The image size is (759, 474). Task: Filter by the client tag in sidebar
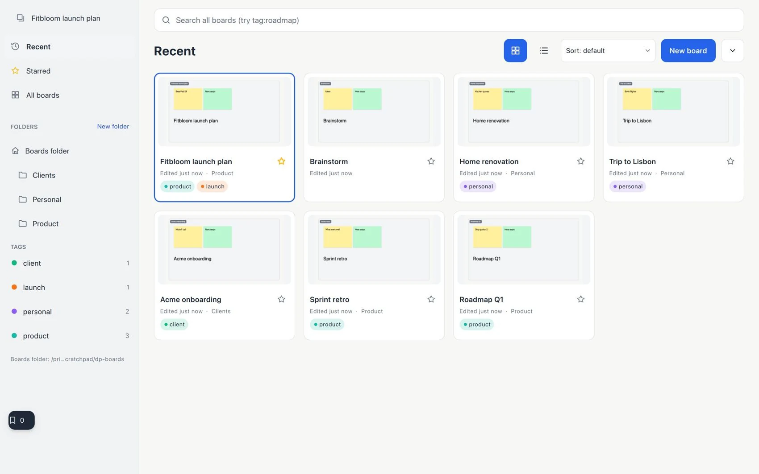coord(70,263)
